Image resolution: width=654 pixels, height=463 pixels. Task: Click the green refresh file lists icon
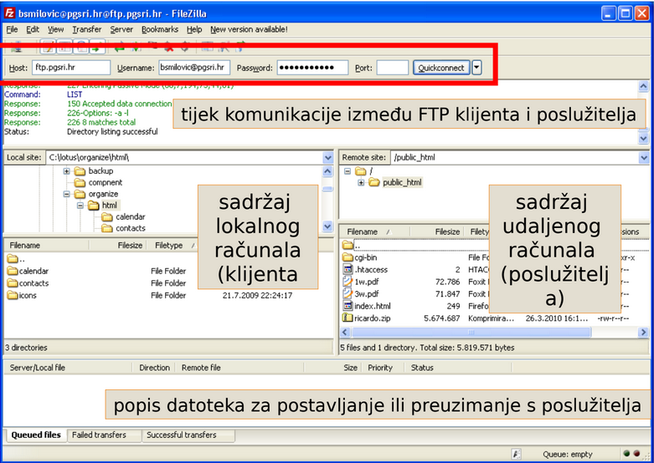point(120,48)
